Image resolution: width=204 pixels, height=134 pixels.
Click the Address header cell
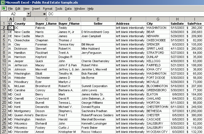point(131,24)
